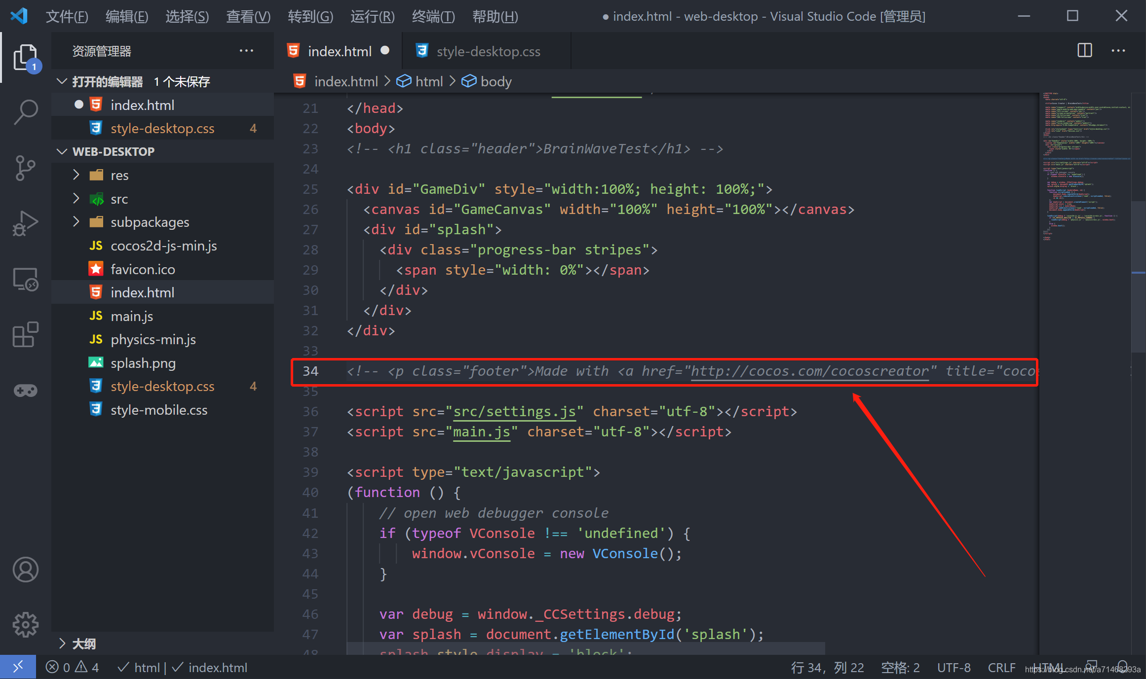The image size is (1146, 679).
Task: Expand the res folder
Action: click(119, 176)
